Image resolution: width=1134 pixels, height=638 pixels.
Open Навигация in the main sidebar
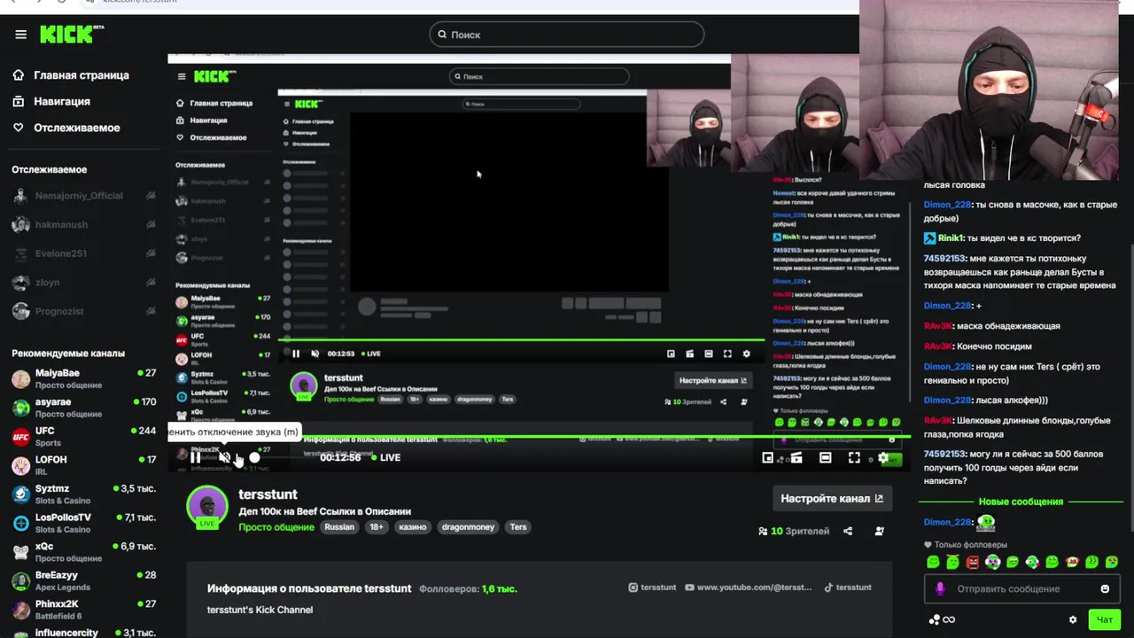(x=51, y=101)
